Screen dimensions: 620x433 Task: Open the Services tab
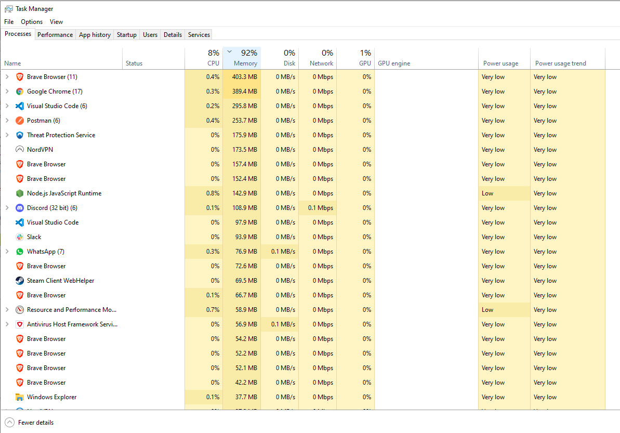tap(199, 35)
